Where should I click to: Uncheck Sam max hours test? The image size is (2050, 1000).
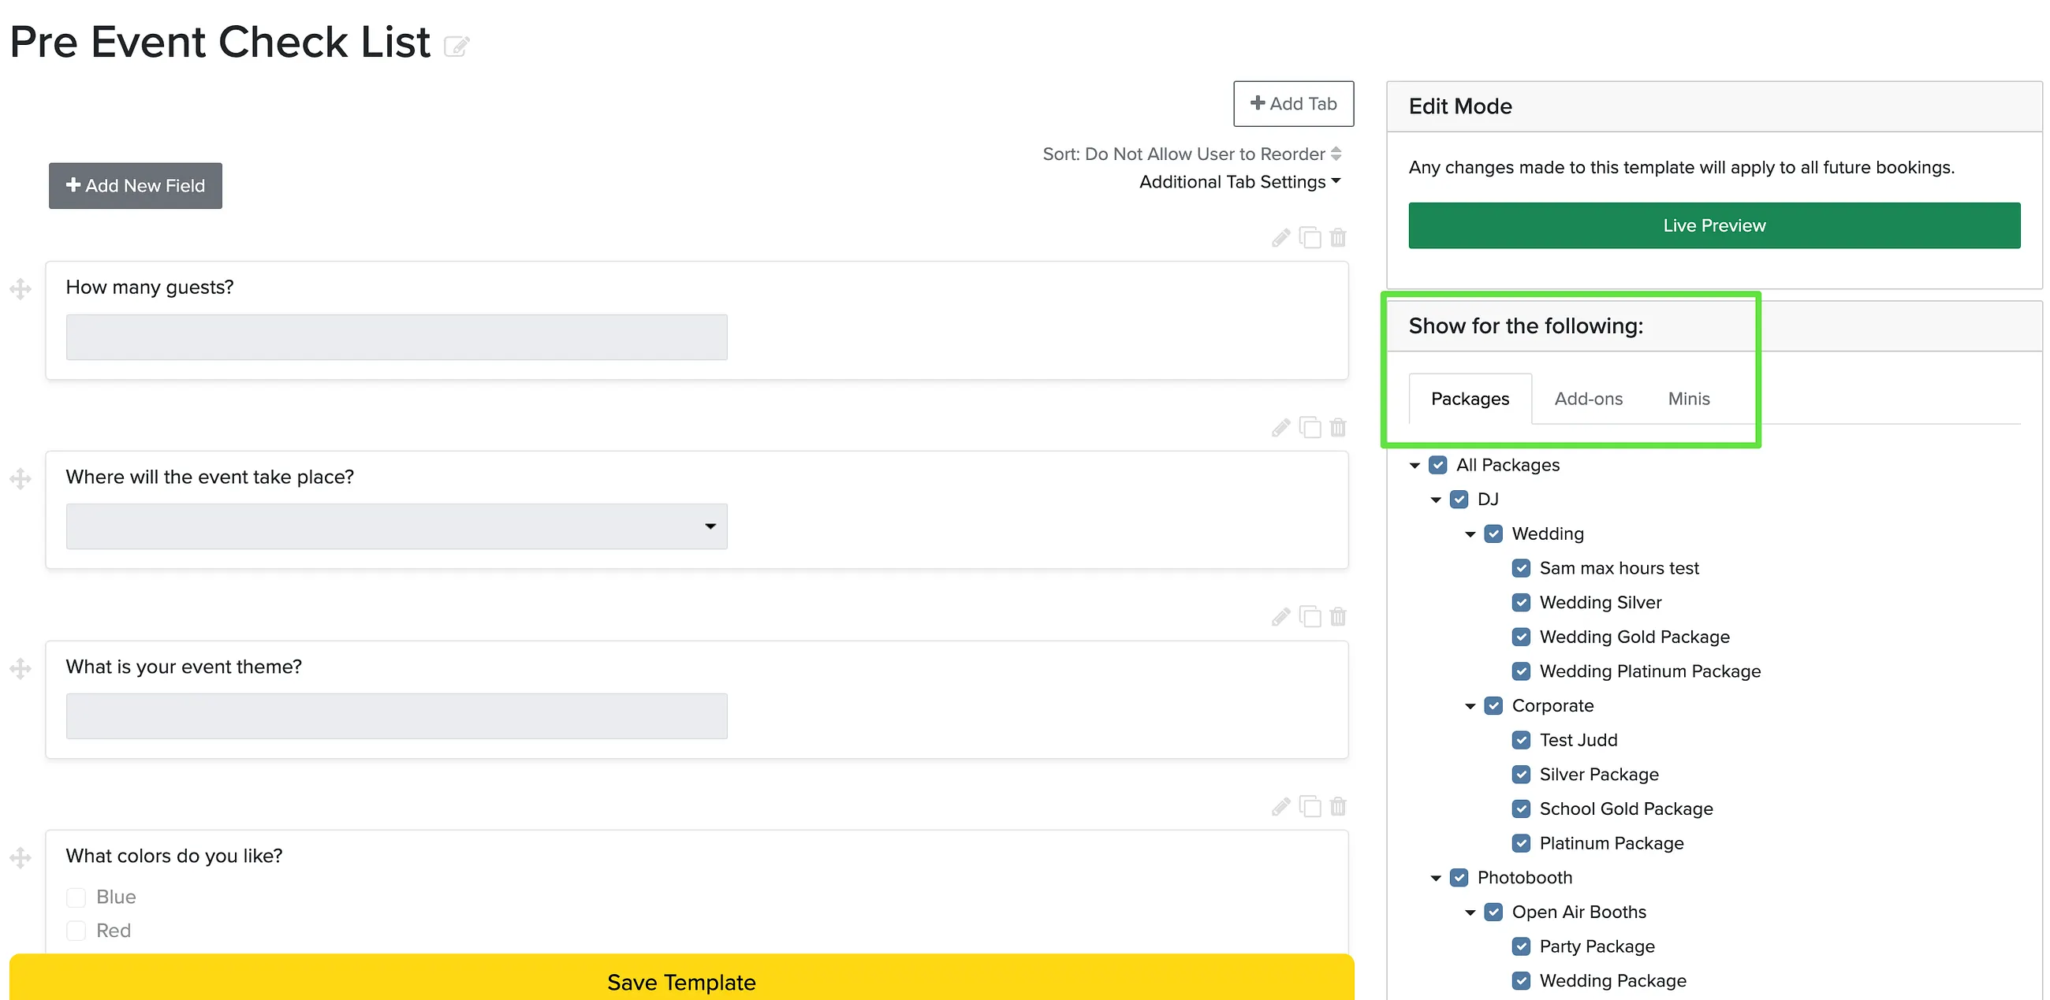(x=1522, y=568)
